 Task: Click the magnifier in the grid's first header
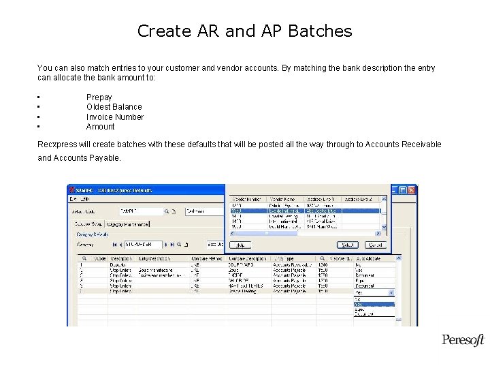[84, 258]
